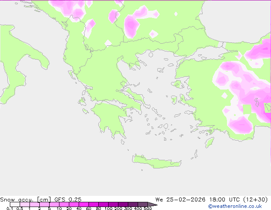The width and height of the screenshot is (271, 210).
Task: Pick the 10–20 cm legend color swatch
Action: (64, 204)
